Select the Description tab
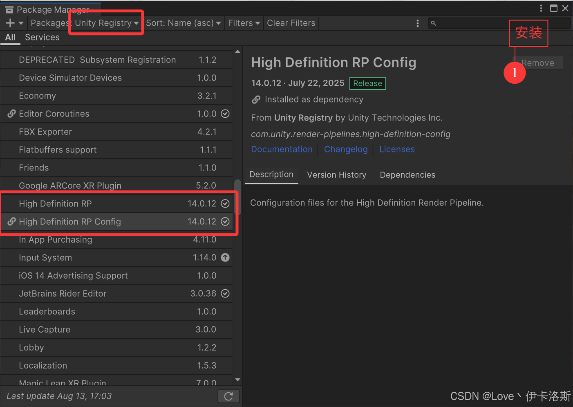The image size is (573, 407). [271, 175]
